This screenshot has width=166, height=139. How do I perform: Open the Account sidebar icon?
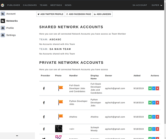click(x=3, y=14)
